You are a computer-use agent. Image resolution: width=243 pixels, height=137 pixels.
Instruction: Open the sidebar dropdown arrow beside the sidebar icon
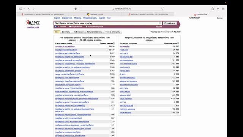coord(24,9)
